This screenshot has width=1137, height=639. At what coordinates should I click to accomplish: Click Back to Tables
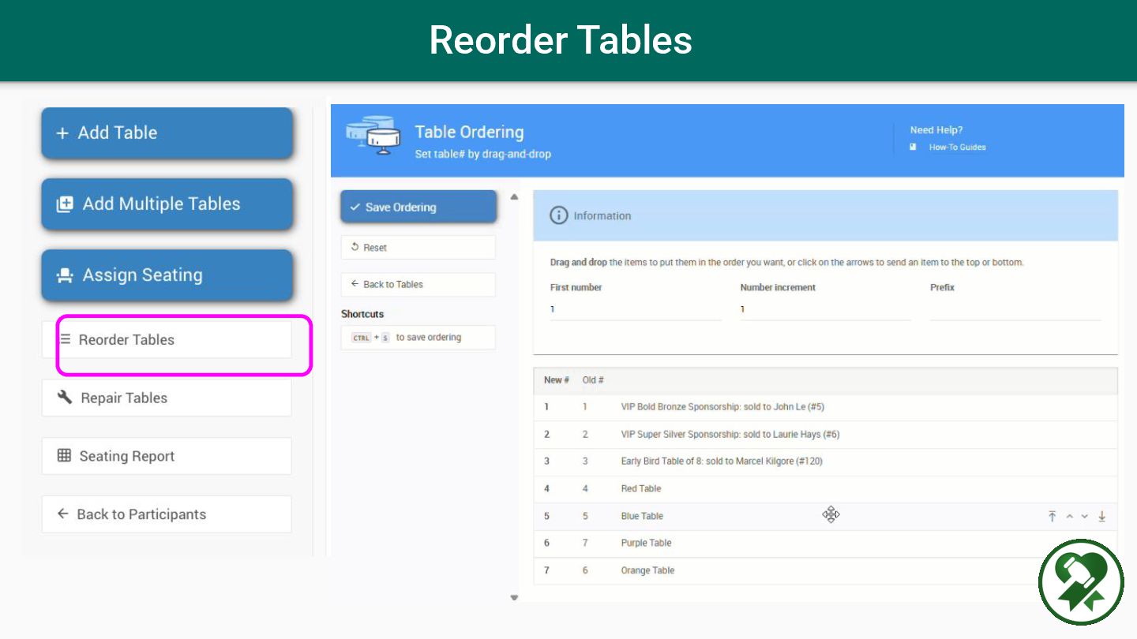pos(418,284)
